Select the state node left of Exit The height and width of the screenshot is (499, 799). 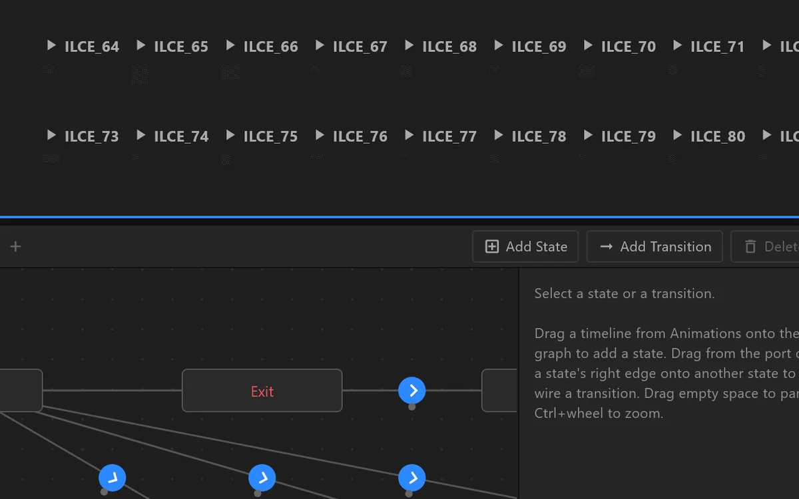[x=21, y=391]
